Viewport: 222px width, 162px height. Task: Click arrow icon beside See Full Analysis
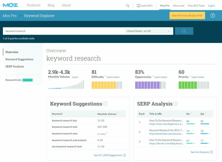tap(211, 152)
